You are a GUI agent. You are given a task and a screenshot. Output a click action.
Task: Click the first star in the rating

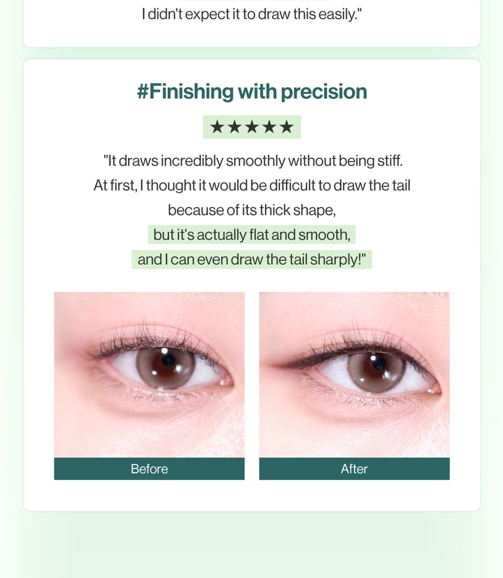pyautogui.click(x=217, y=127)
